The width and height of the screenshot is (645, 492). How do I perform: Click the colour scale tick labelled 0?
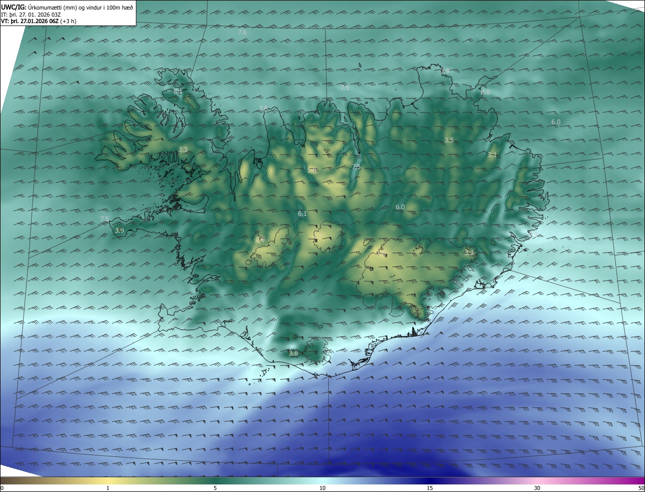pos(2,488)
